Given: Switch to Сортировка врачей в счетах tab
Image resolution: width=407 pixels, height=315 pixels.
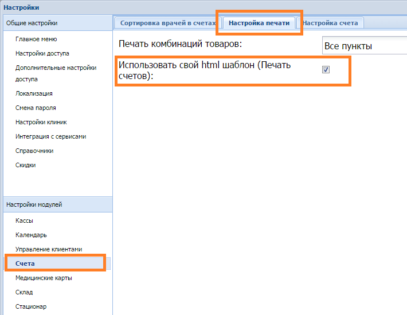Looking at the screenshot, I should point(167,23).
